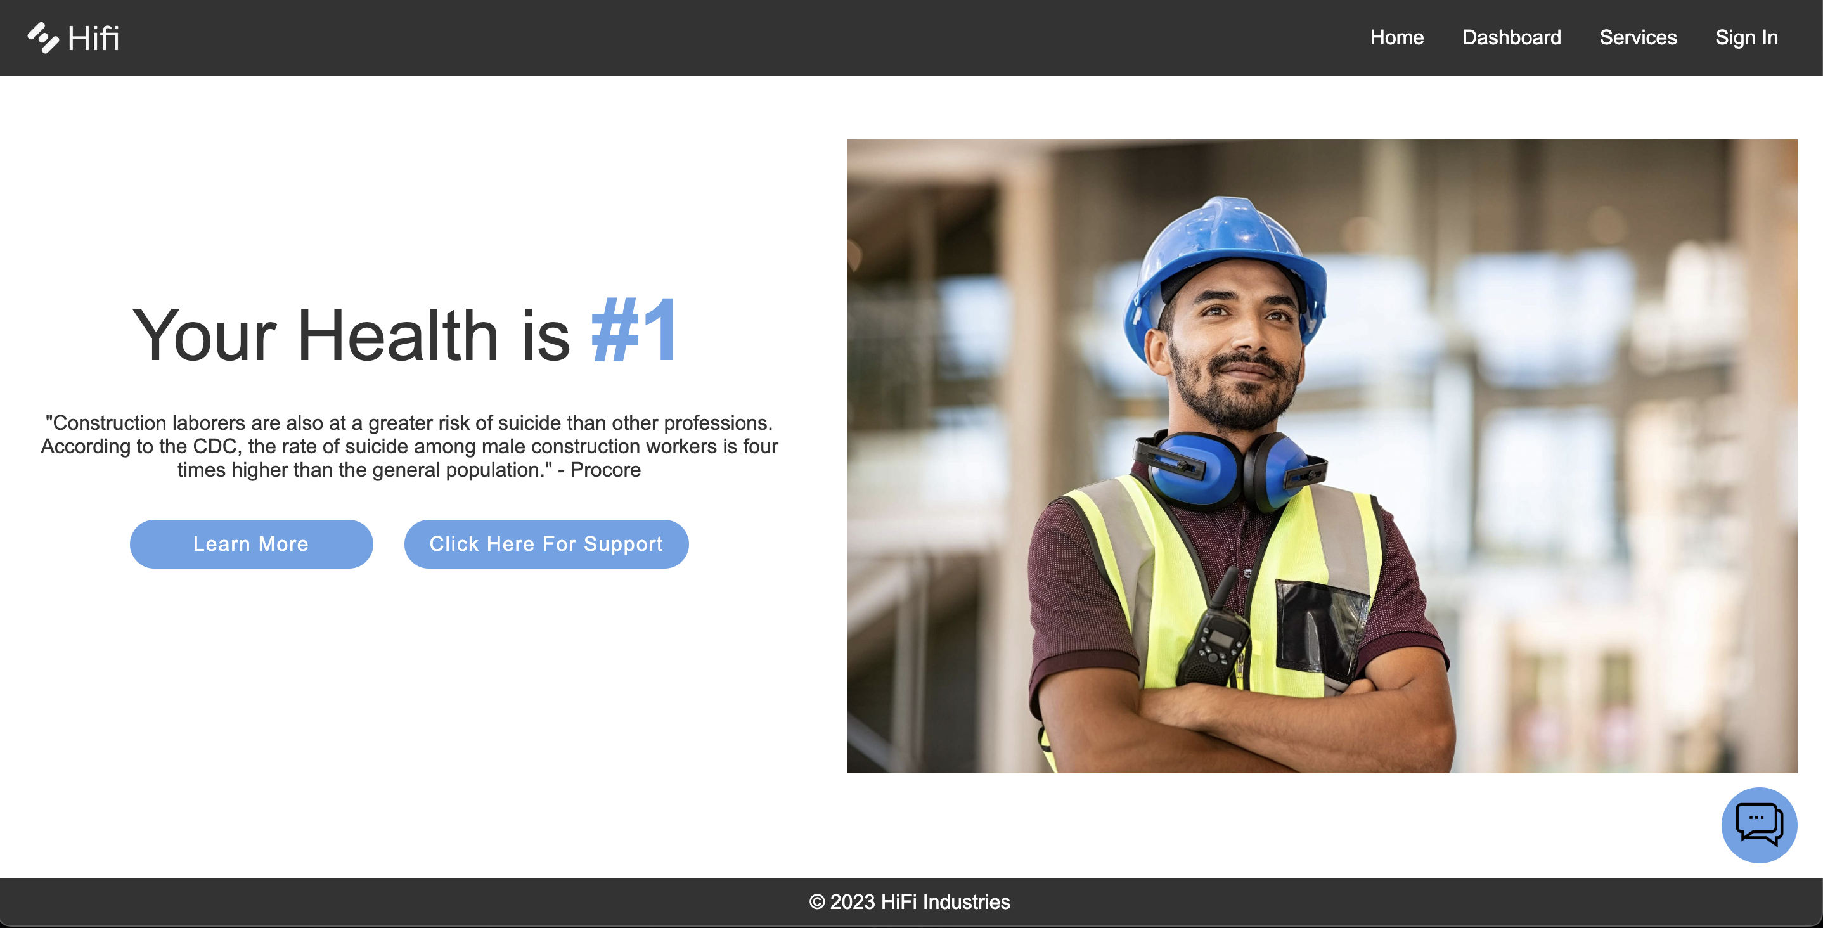
Task: Click the 'Your Health is' heading
Action: (x=351, y=336)
